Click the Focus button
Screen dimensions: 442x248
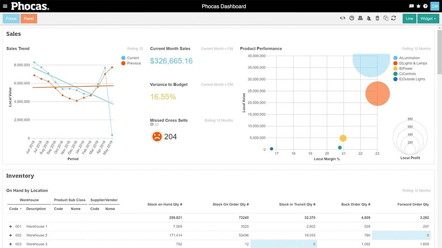pos(11,18)
